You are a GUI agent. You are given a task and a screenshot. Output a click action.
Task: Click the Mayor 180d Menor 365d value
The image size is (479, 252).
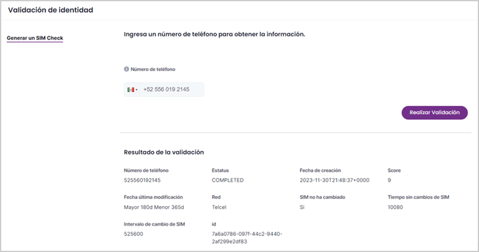click(x=154, y=207)
